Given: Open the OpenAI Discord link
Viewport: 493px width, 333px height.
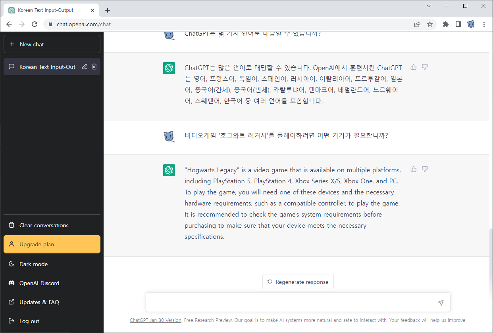Looking at the screenshot, I should [x=52, y=283].
